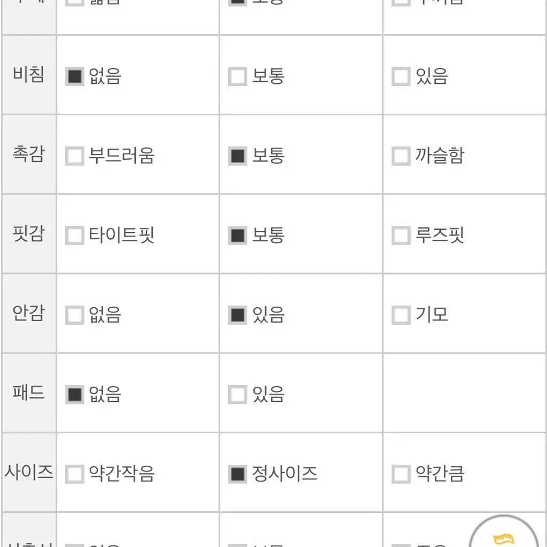Image resolution: width=547 pixels, height=547 pixels.
Task: Check 있음 checkbox in 패드 row
Action: point(238,395)
